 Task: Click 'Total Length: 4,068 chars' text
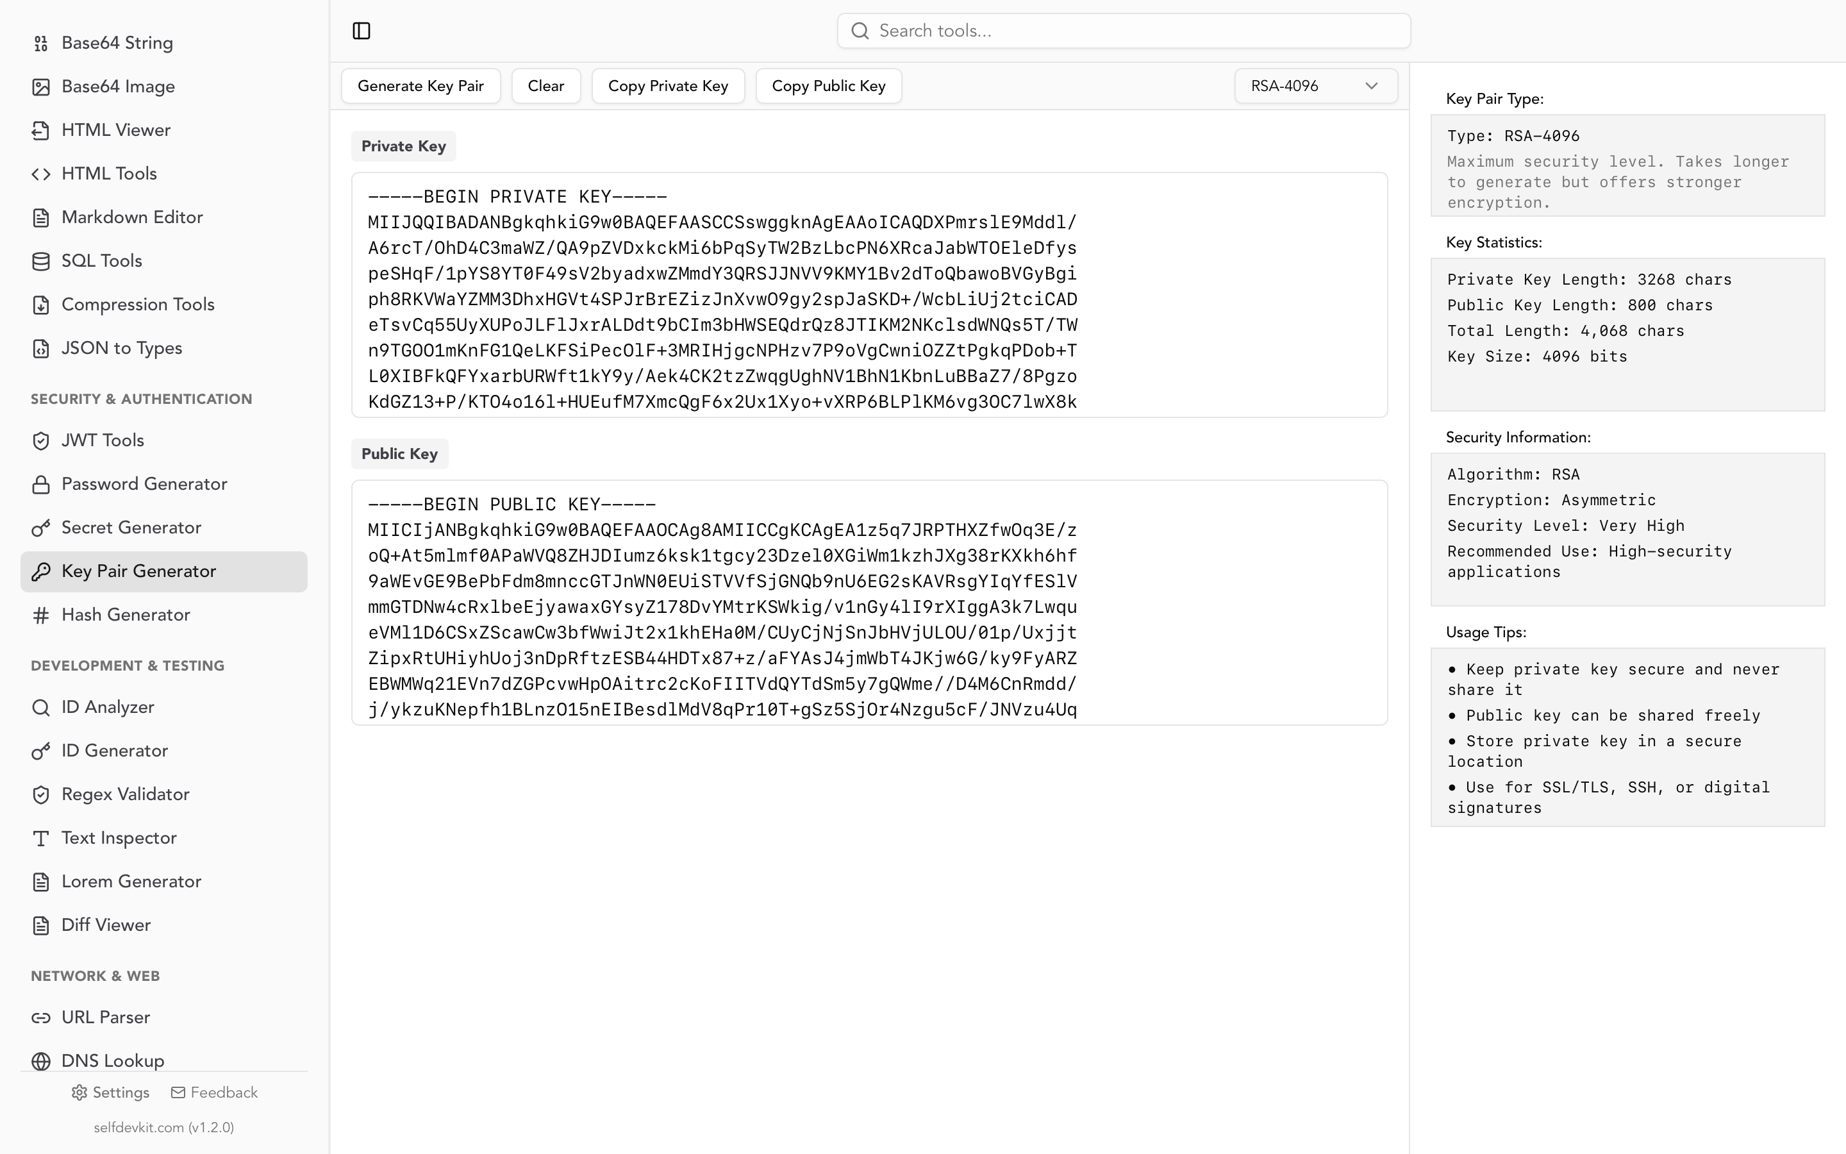pos(1565,330)
